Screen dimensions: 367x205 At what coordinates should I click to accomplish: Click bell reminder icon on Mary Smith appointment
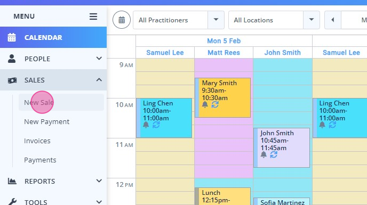tap(205, 104)
